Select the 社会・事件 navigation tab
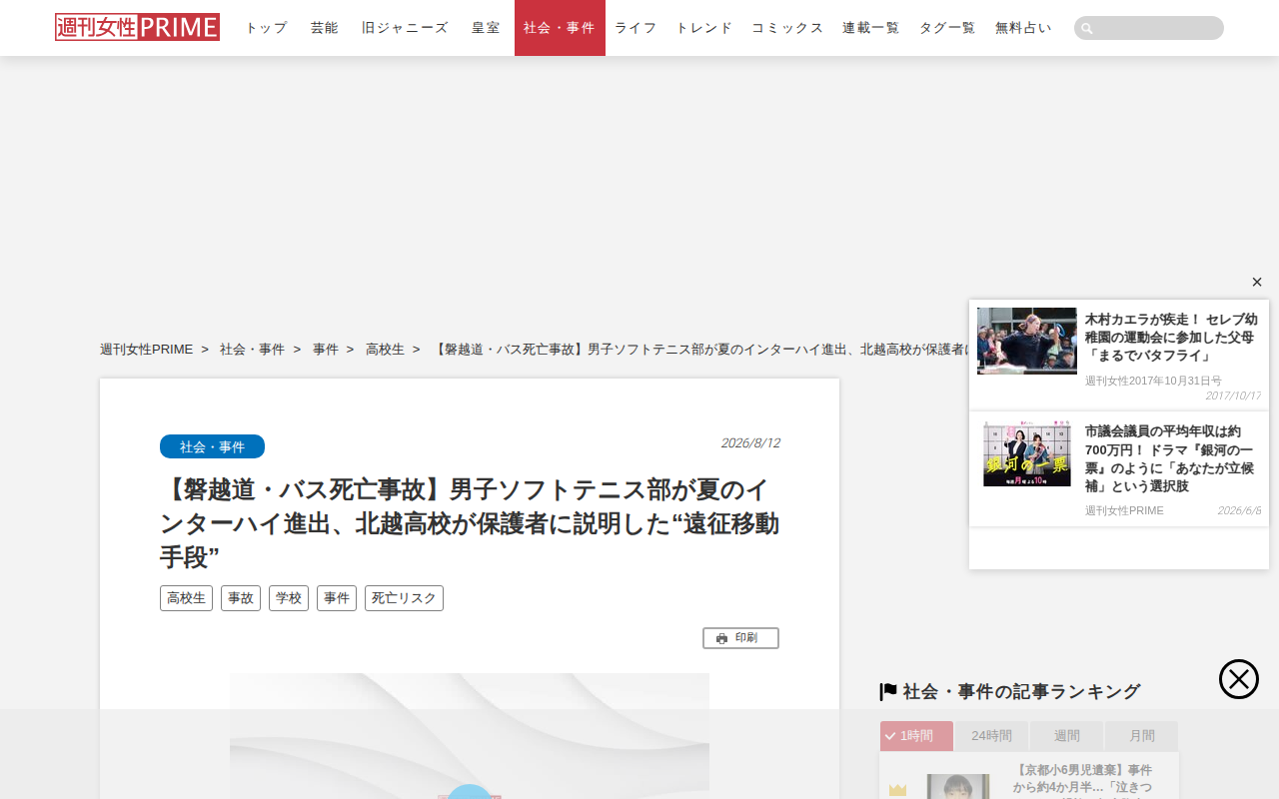 tap(560, 28)
